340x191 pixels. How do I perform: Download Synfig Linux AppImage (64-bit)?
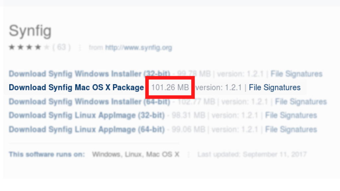[x=87, y=129]
